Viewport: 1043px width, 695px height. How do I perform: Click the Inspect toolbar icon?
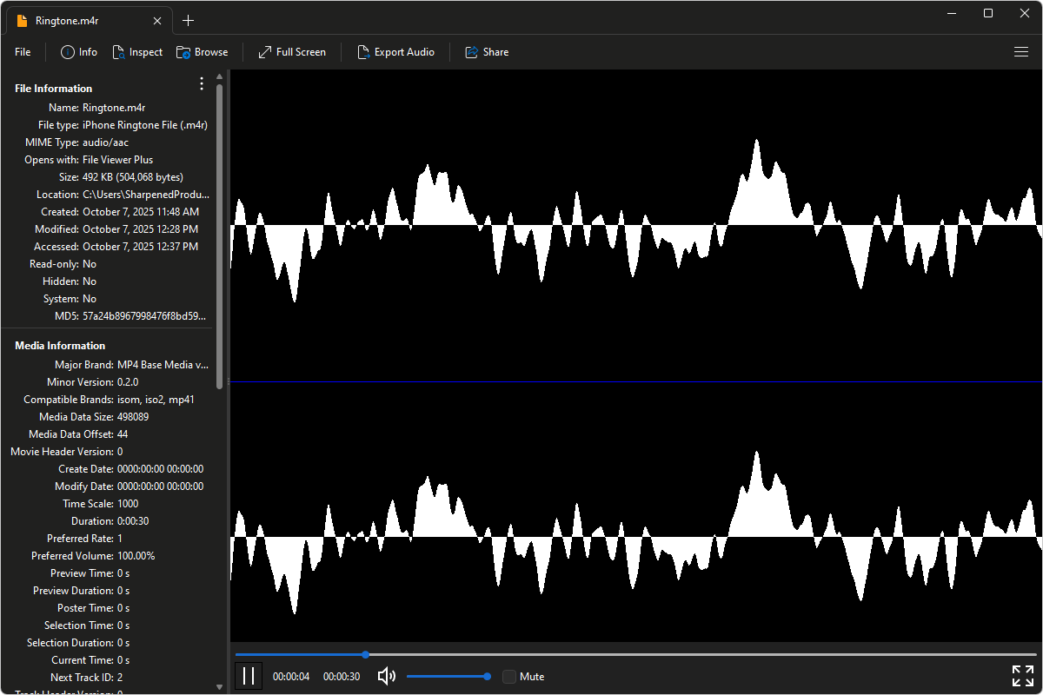tap(119, 52)
